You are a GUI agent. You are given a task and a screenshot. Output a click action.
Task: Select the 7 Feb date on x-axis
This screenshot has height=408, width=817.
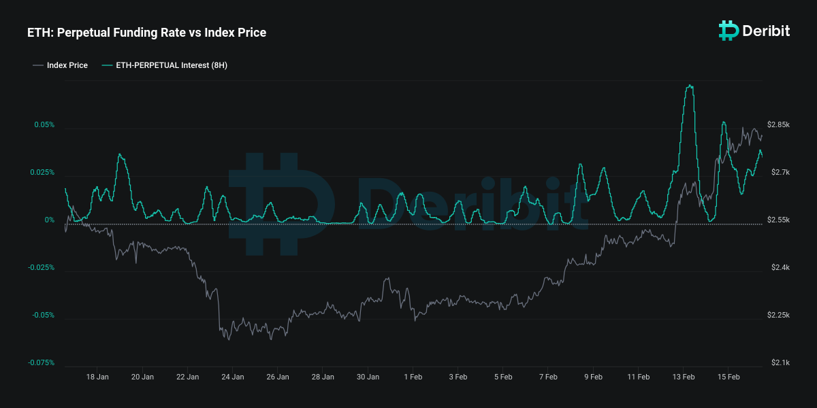point(548,376)
